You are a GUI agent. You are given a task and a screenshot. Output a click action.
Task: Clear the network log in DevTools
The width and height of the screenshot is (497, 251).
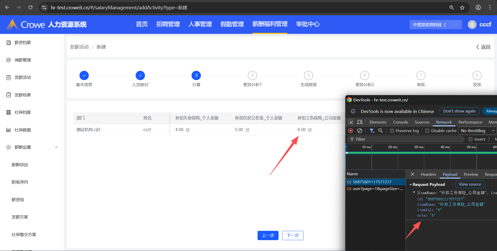(360, 131)
